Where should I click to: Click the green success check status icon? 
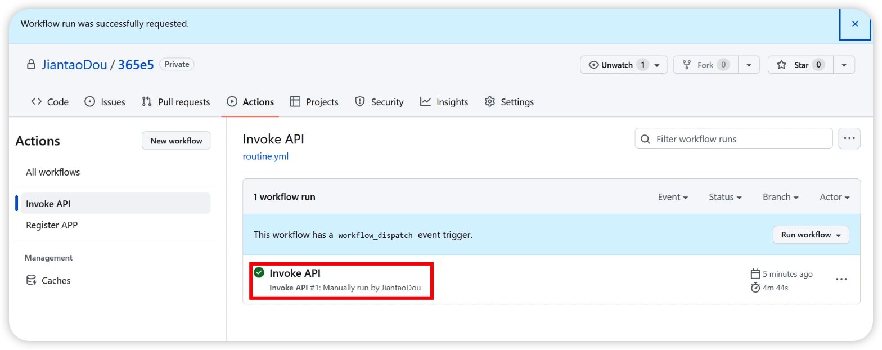pyautogui.click(x=259, y=273)
